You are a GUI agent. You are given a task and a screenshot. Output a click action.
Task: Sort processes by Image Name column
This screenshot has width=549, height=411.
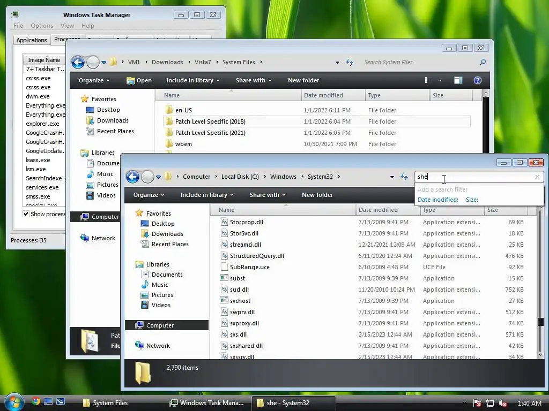(x=44, y=60)
